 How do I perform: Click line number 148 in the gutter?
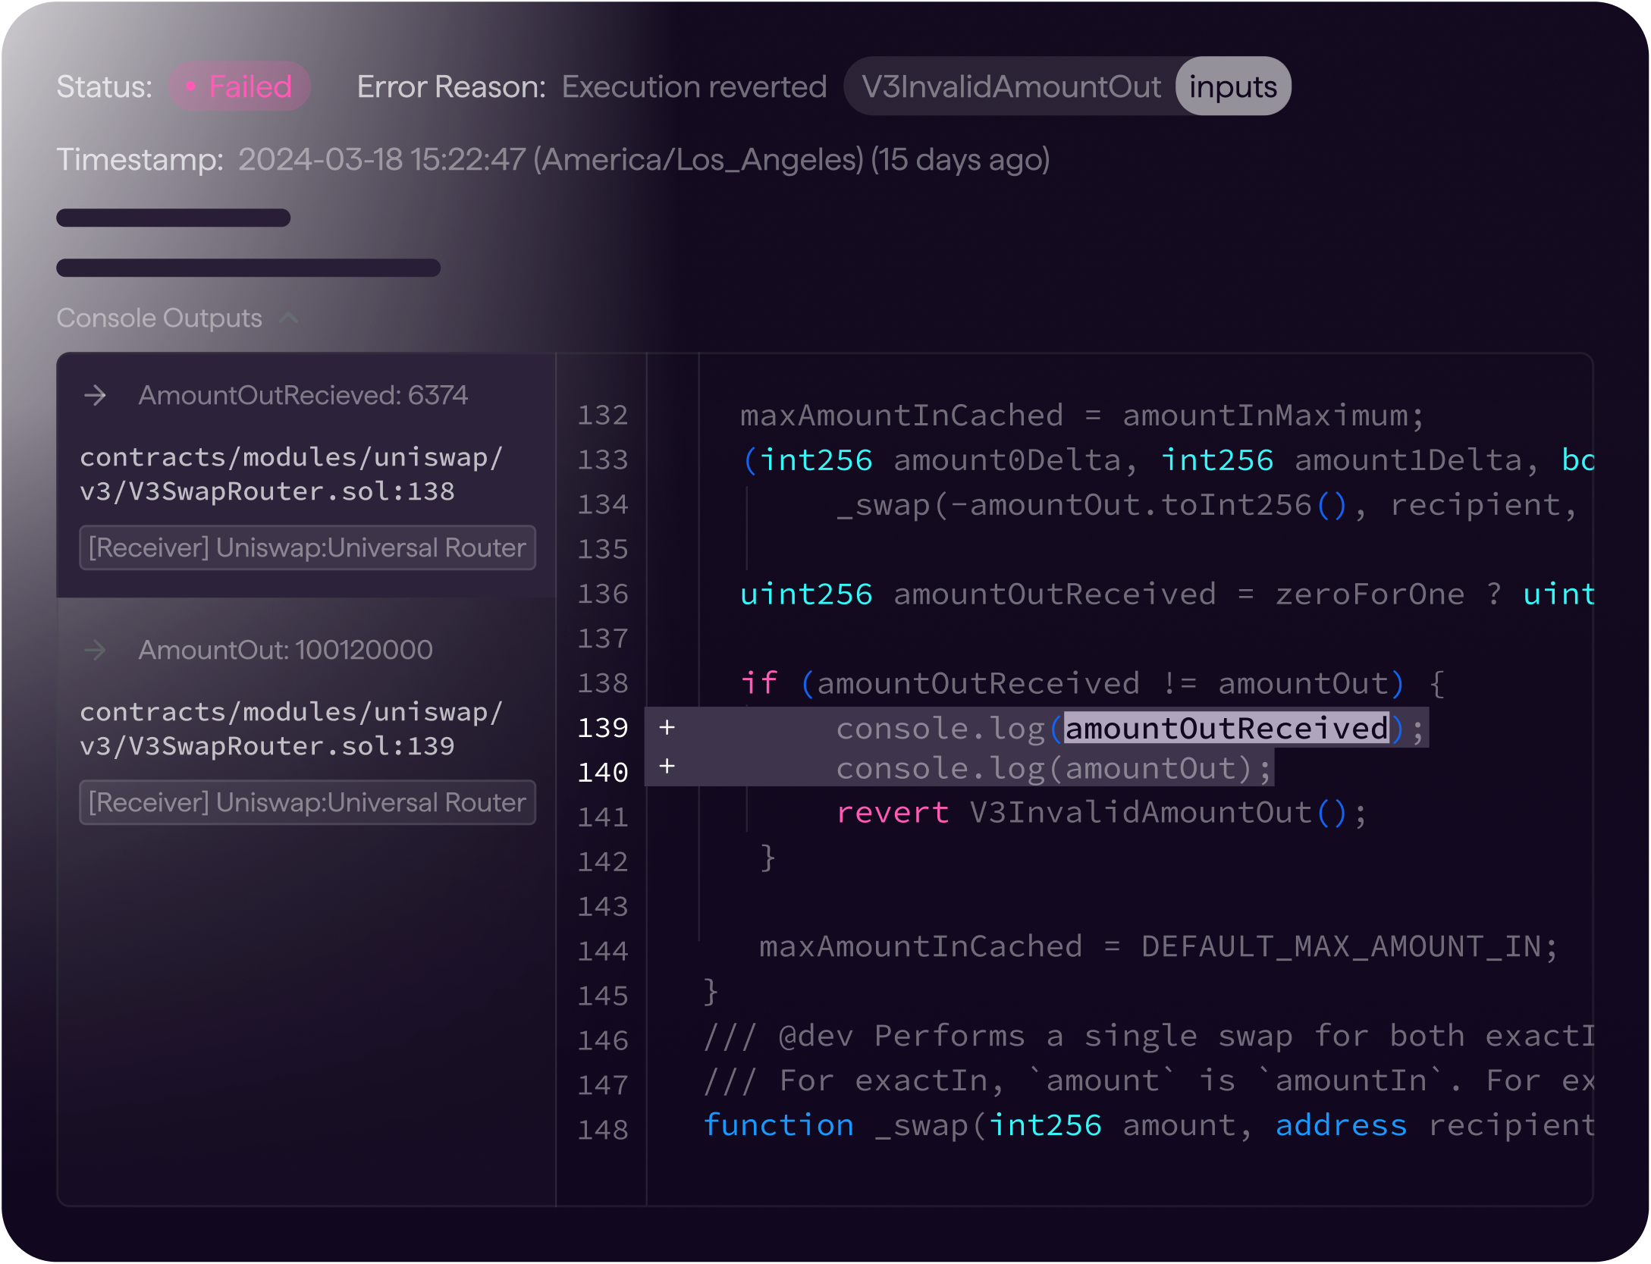coord(603,1130)
